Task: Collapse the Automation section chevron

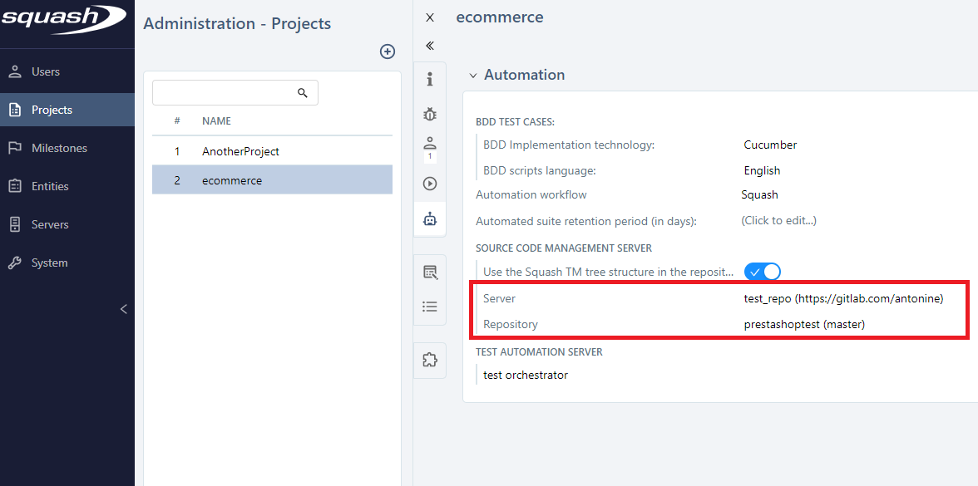Action: pyautogui.click(x=473, y=76)
